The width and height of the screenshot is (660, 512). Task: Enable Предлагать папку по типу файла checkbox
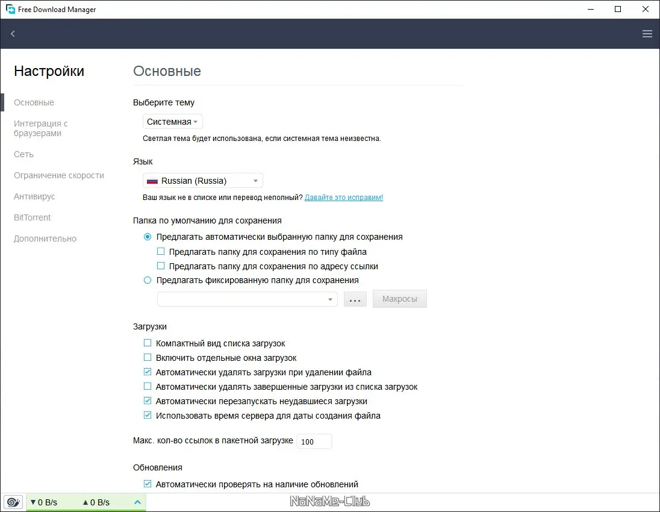pos(160,251)
